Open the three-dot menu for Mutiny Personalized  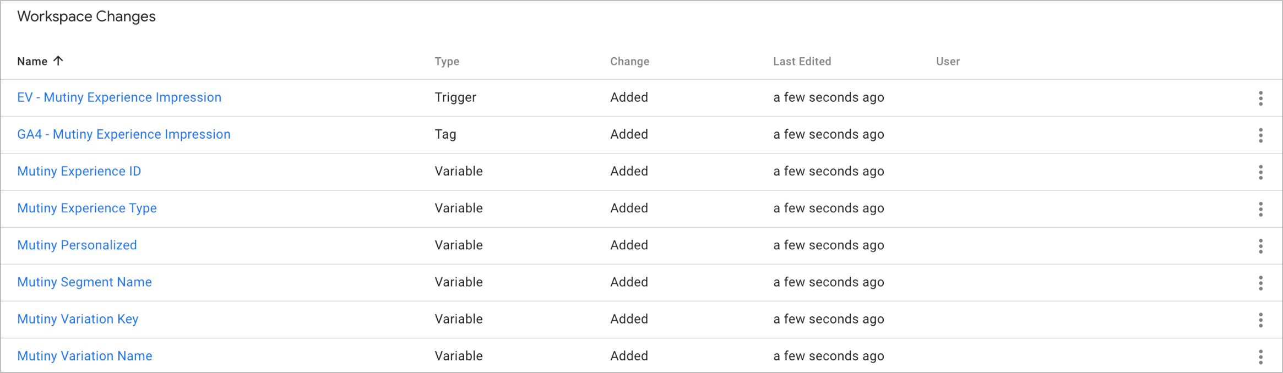[1260, 245]
